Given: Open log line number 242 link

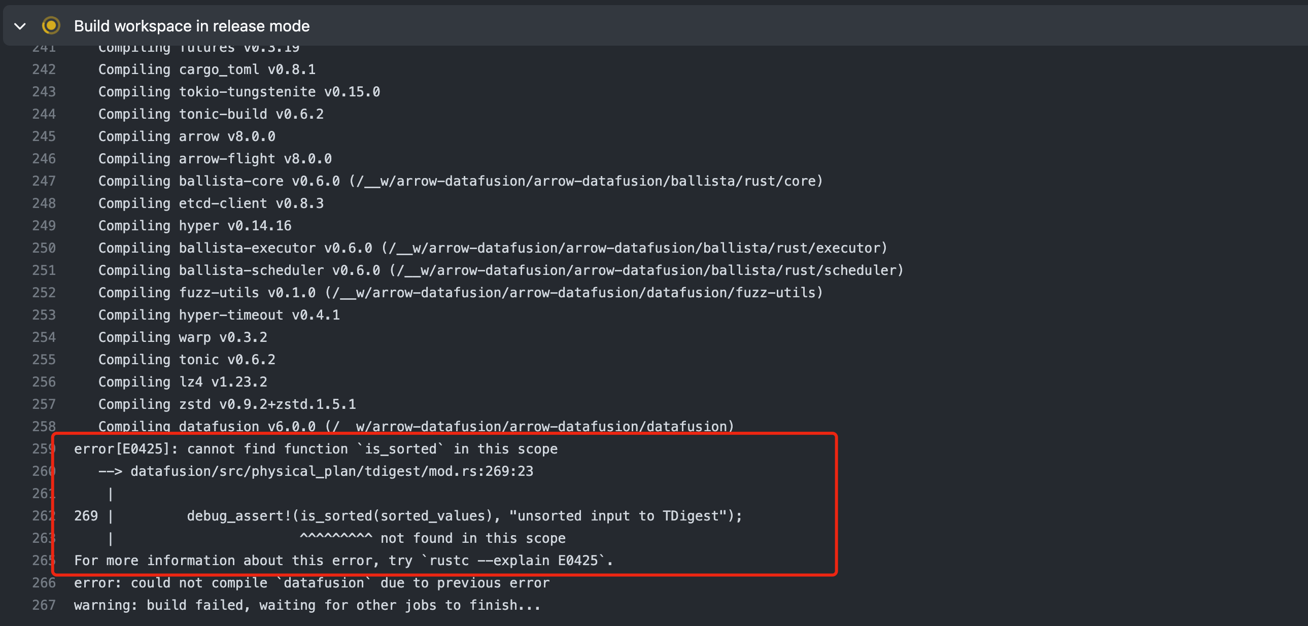Looking at the screenshot, I should pyautogui.click(x=44, y=69).
